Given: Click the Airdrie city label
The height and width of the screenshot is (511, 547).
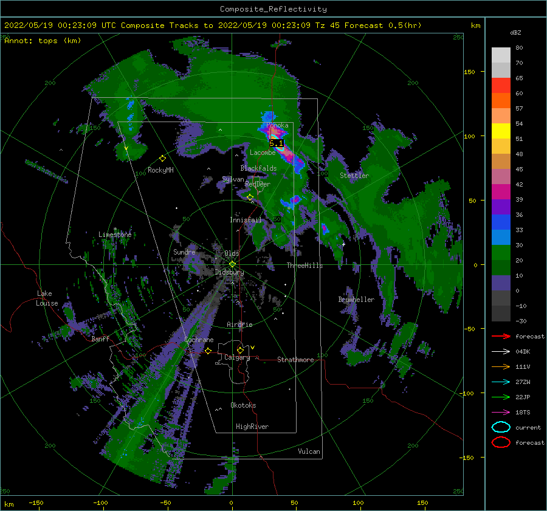Looking at the screenshot, I should [239, 324].
